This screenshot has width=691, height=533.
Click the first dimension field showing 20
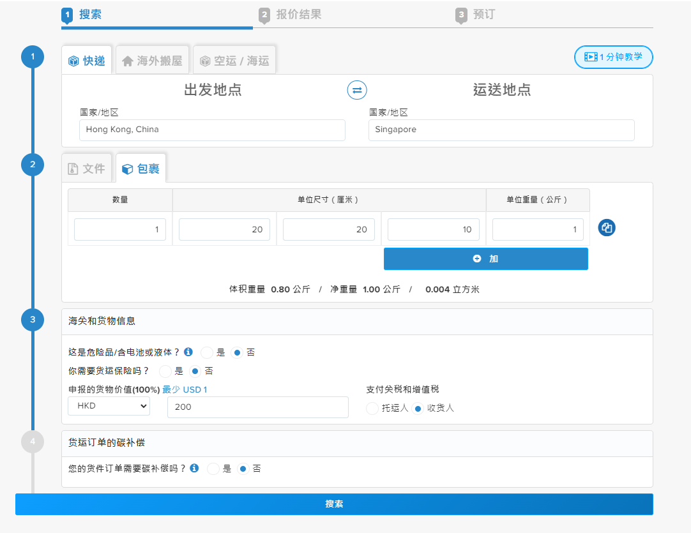[224, 230]
